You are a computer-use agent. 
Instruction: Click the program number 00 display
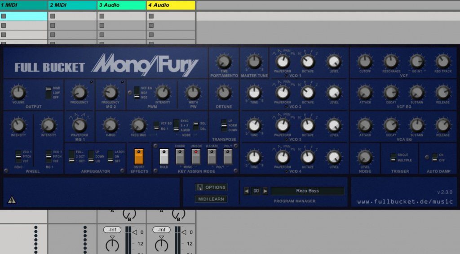pyautogui.click(x=256, y=191)
